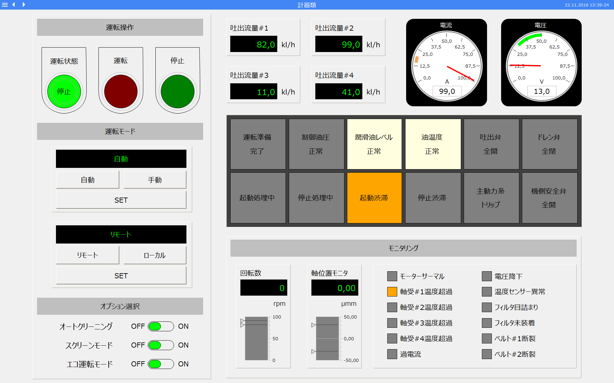
Task: Click モーターサーマル indicator box
Action: click(x=392, y=276)
